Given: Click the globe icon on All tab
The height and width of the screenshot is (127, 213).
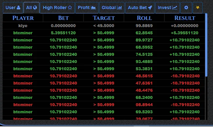Looking at the screenshot, I should click(x=35, y=8).
